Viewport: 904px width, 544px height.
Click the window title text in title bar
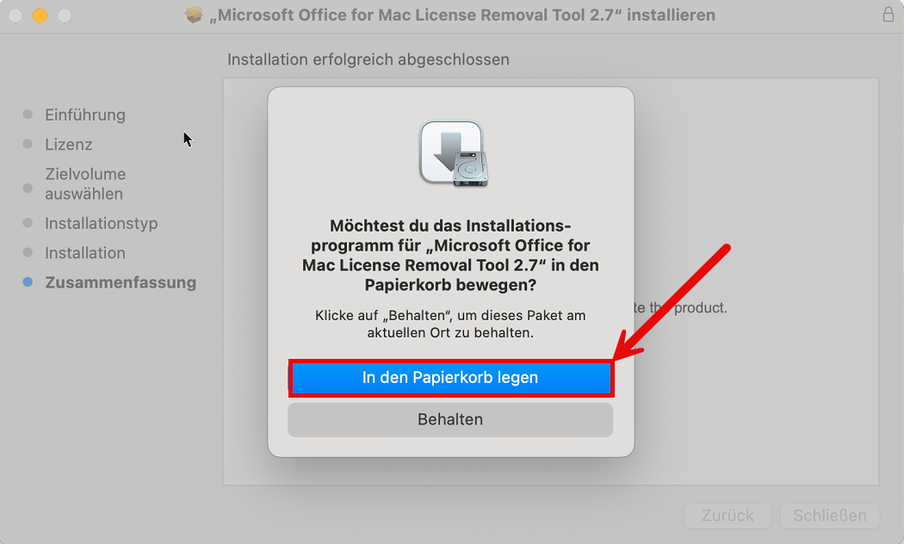pos(462,15)
